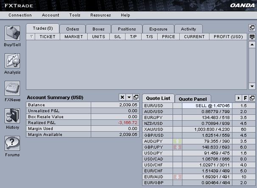Click SELL @ 1.47045 for EUR/USD
The image size is (257, 188).
tap(207, 106)
